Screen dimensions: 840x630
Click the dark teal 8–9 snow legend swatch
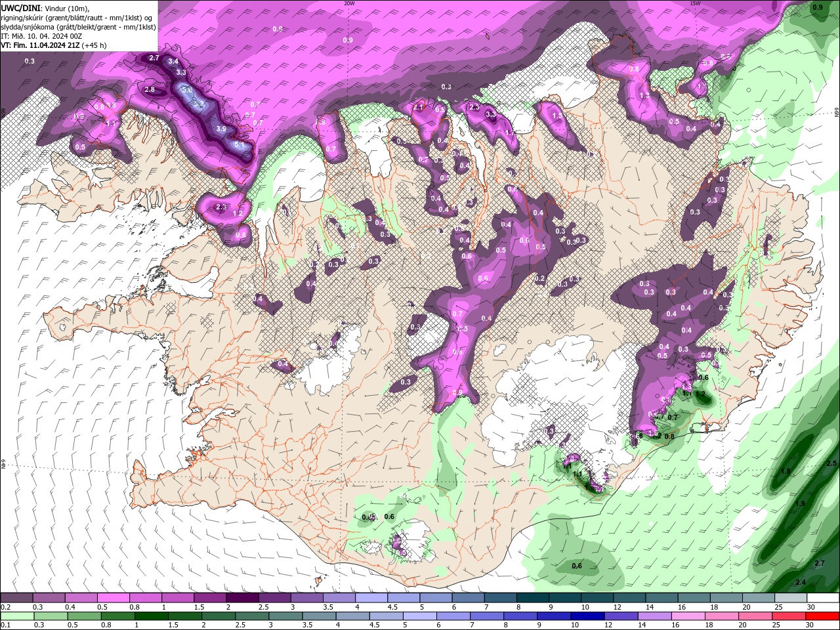[533, 598]
